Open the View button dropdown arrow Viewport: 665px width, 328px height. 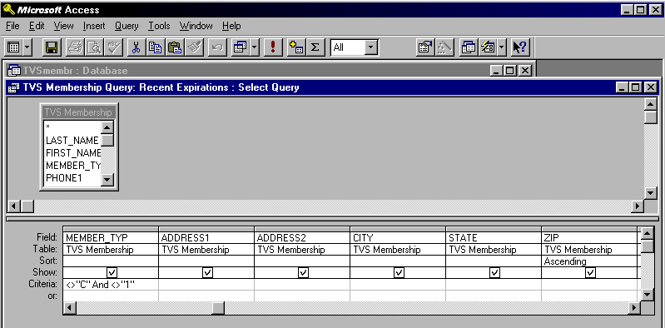click(x=27, y=47)
